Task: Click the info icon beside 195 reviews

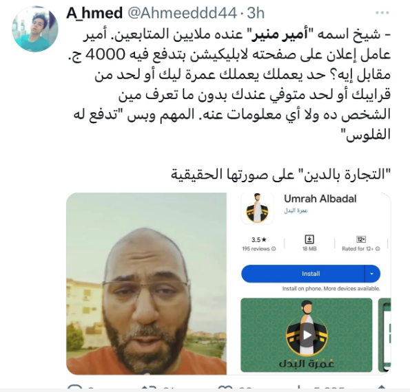Action: [x=274, y=249]
